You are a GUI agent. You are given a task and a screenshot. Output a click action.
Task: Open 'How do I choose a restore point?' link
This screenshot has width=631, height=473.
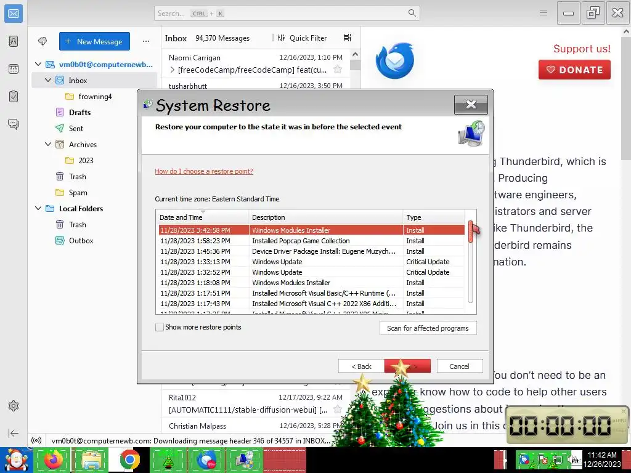pos(203,171)
